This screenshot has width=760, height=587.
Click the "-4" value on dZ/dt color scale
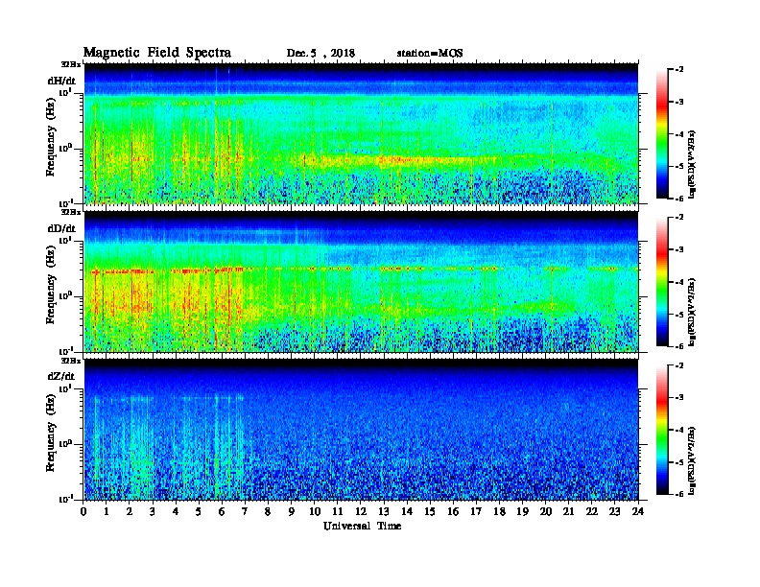click(679, 430)
